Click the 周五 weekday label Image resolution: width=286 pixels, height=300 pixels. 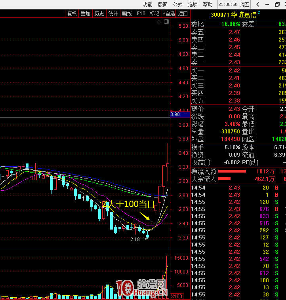tap(245, 4)
